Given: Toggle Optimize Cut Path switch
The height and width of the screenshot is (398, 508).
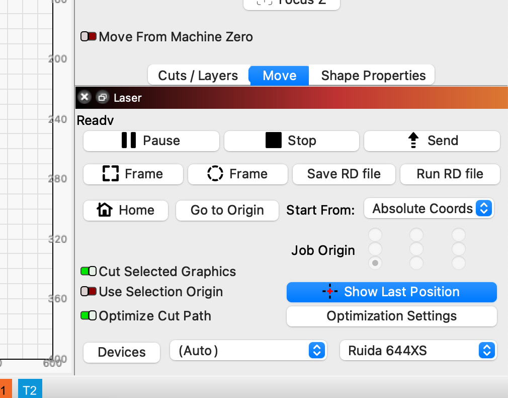Looking at the screenshot, I should pos(89,316).
